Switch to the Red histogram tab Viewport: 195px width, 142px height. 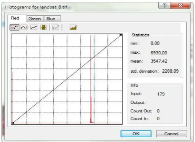click(x=17, y=18)
